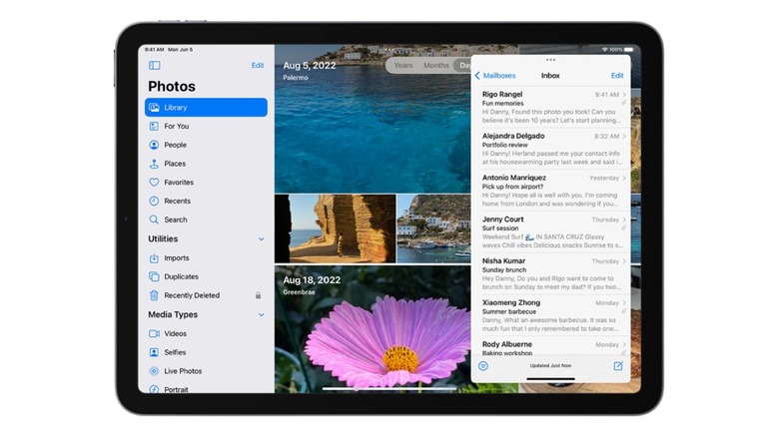Click chevron on Jenny Court message
779x437 pixels.
[624, 219]
